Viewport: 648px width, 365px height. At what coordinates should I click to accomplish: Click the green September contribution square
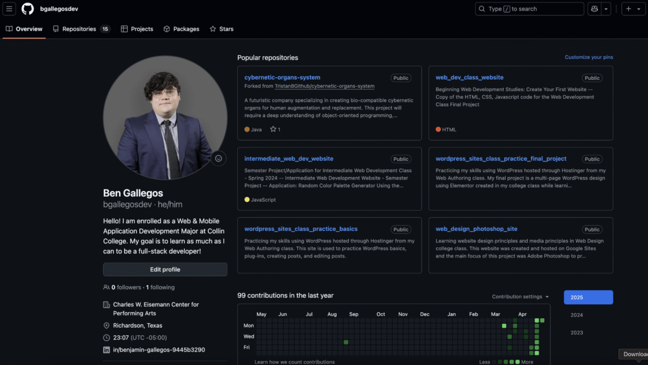click(x=346, y=342)
